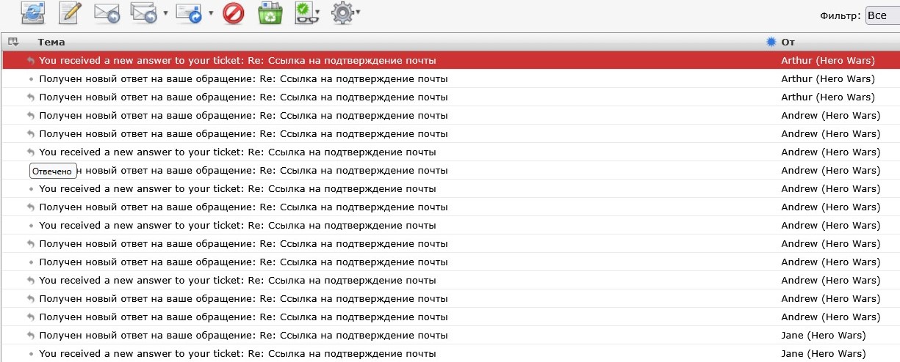Image resolution: width=900 pixels, height=362 pixels.
Task: Forward the selected message
Action: point(190,13)
